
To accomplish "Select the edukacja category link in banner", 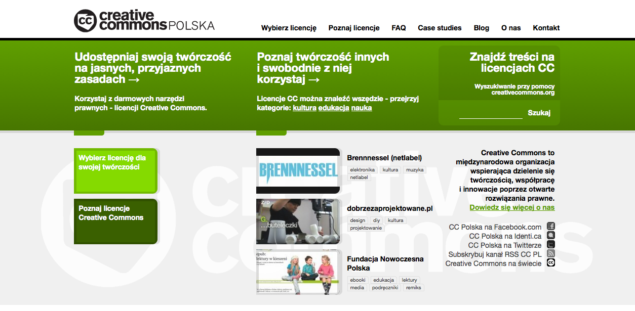I will [334, 108].
